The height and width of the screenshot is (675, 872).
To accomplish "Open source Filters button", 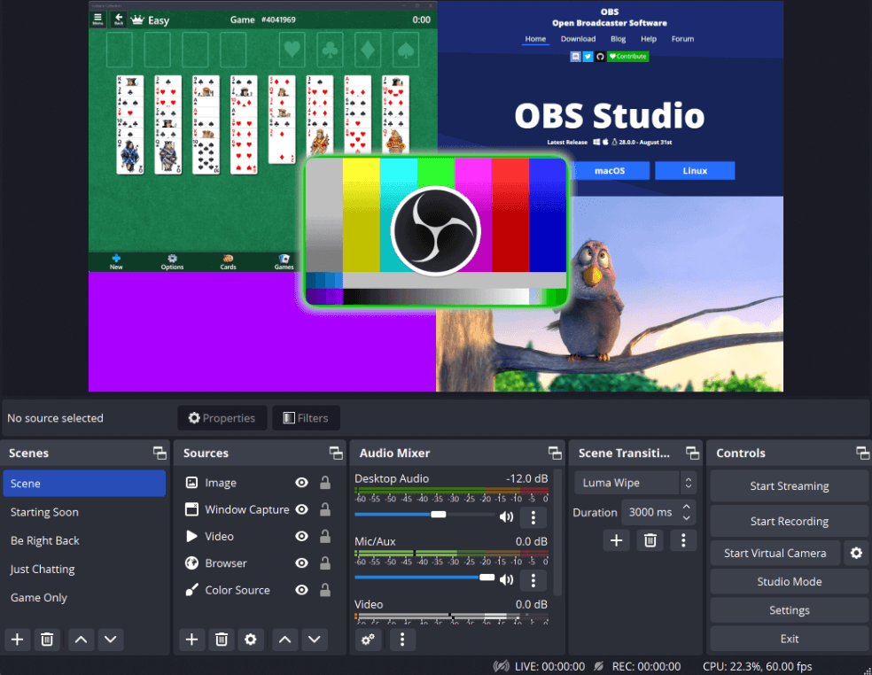I will (306, 418).
